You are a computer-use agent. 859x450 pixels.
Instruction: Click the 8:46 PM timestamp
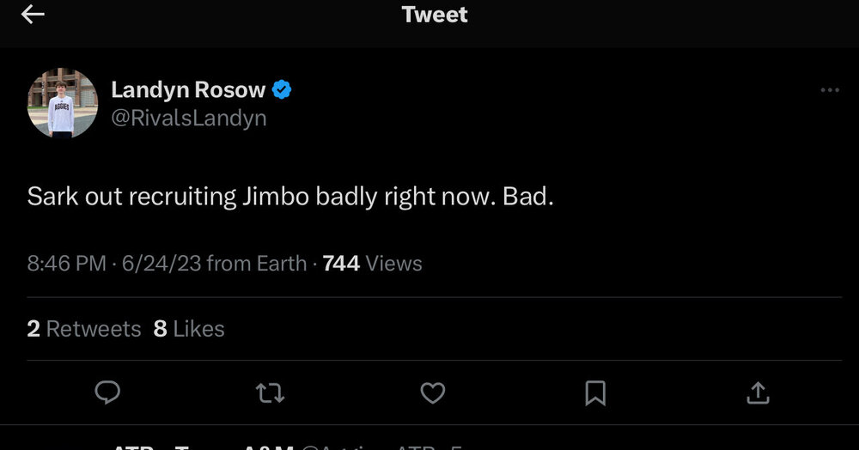click(x=67, y=264)
